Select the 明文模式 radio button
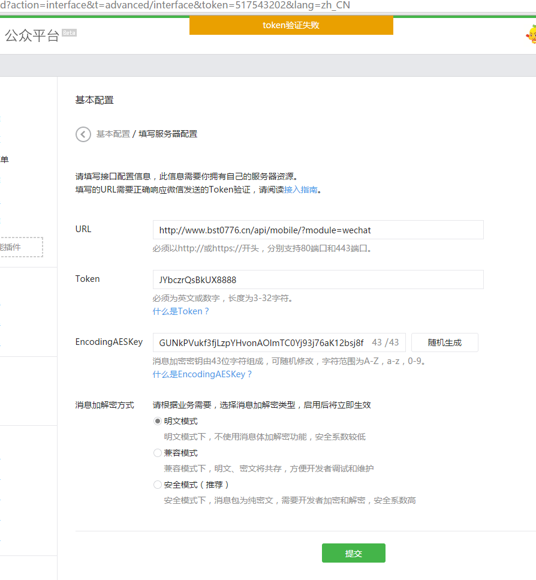 [x=158, y=421]
